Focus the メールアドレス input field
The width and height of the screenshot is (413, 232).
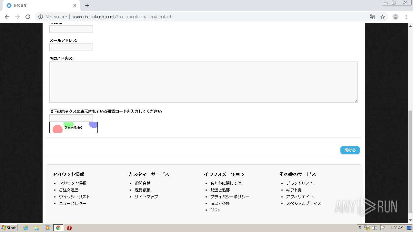tap(71, 47)
